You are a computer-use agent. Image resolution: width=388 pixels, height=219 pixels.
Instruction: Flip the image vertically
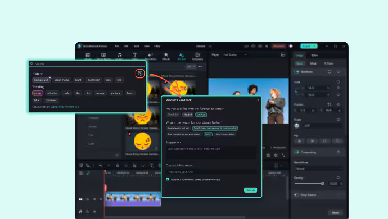click(x=312, y=141)
